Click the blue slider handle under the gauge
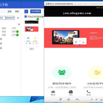Screen dimensions: 103x103 [x=80, y=45]
